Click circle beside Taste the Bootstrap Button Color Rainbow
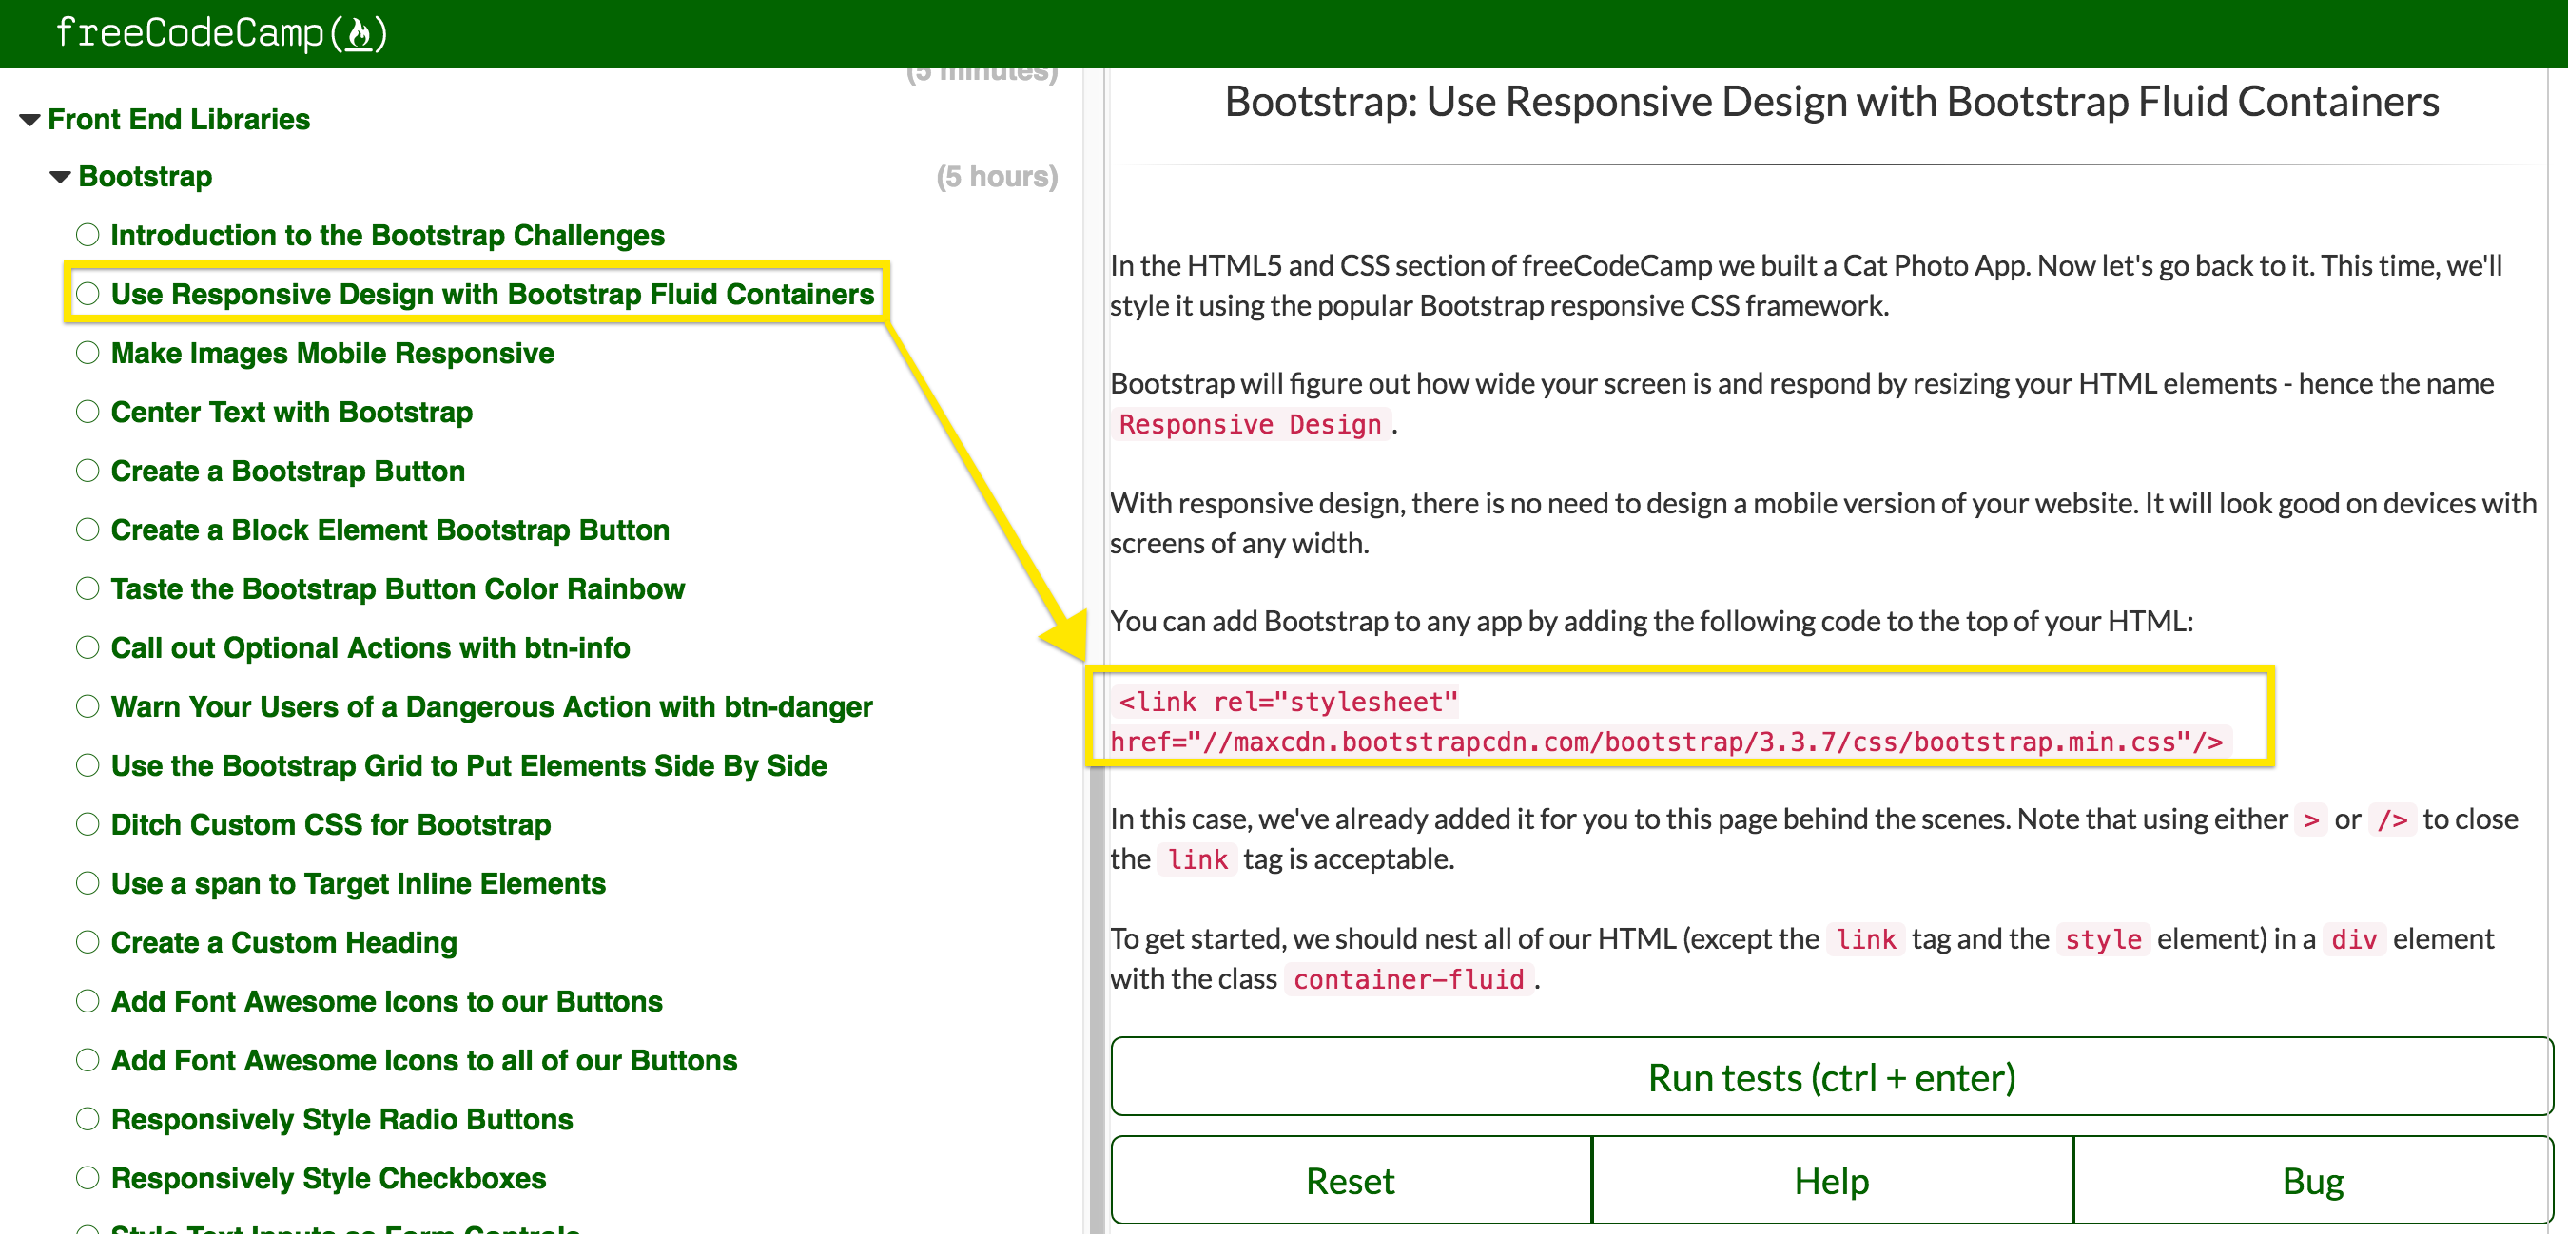This screenshot has height=1234, width=2568. (x=88, y=588)
